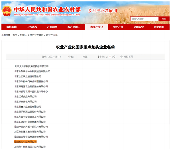Select 北京大北农科技集团股份有限公司 entry

32,66
